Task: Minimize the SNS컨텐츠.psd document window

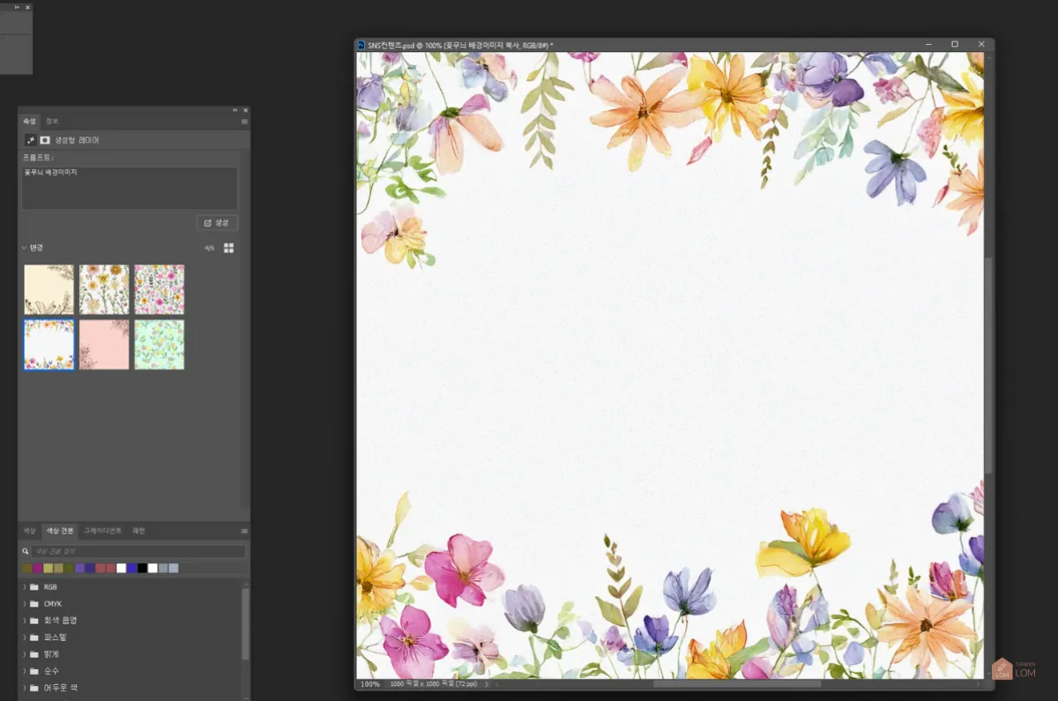Action: click(928, 45)
